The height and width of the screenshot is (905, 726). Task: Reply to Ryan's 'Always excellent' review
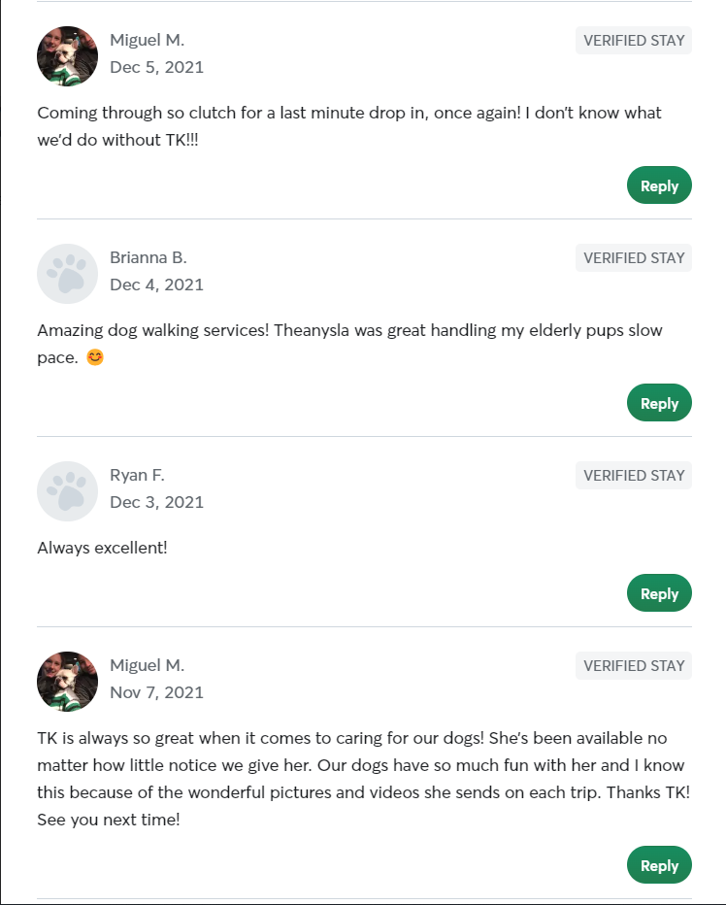click(659, 592)
